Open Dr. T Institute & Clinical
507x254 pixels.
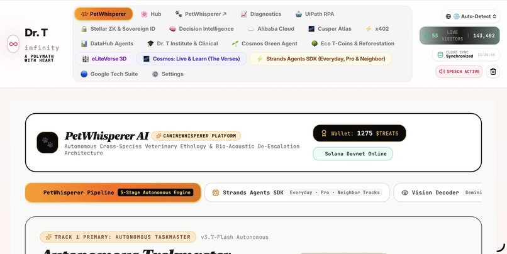click(x=182, y=43)
